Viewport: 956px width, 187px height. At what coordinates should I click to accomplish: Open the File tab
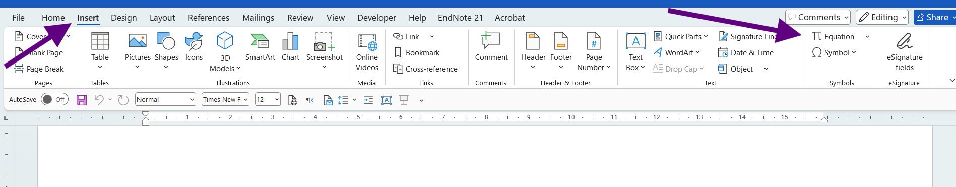tap(18, 18)
